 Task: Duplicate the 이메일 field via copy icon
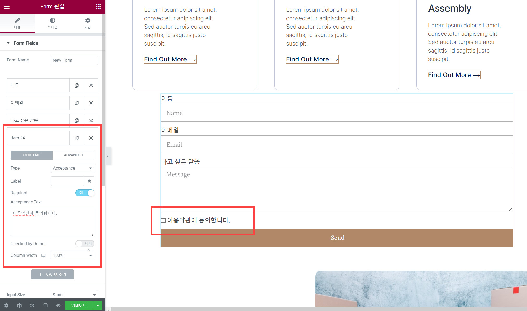(76, 103)
